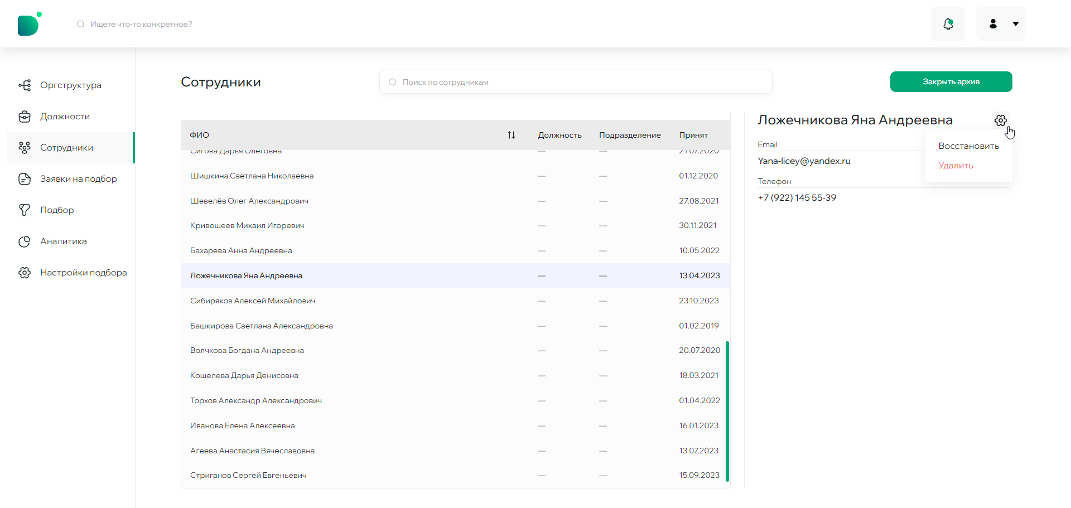Click phone number +7 (922) 145 55-39
Viewport: 1071px width, 508px height.
tap(797, 198)
